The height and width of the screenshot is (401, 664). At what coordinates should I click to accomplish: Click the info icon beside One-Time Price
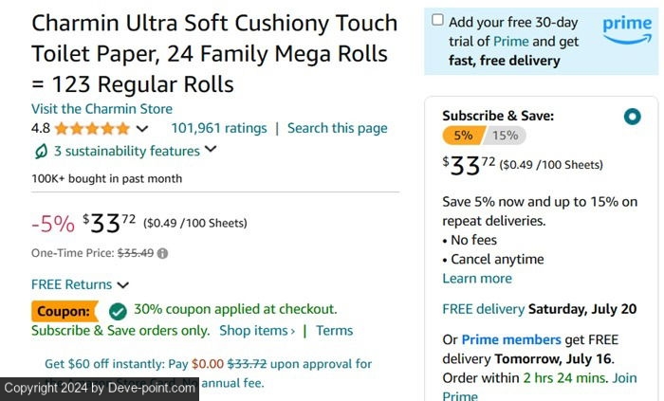tap(163, 254)
